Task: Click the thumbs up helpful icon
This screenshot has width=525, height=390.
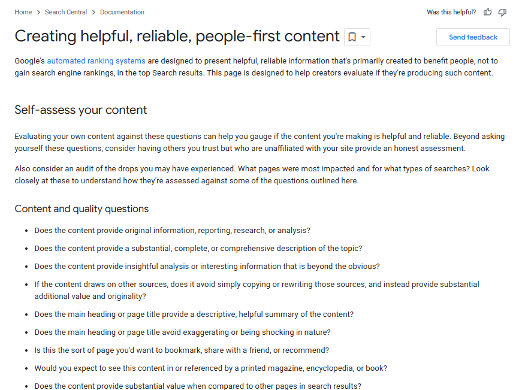Action: tap(487, 13)
